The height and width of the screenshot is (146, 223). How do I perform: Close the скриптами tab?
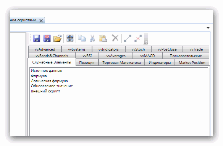click(41, 21)
